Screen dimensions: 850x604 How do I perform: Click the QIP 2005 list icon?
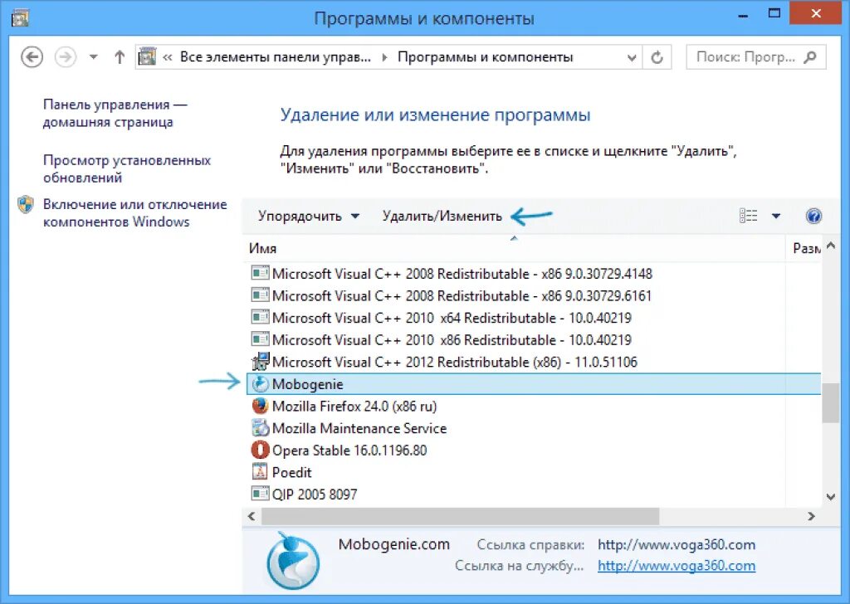point(260,494)
